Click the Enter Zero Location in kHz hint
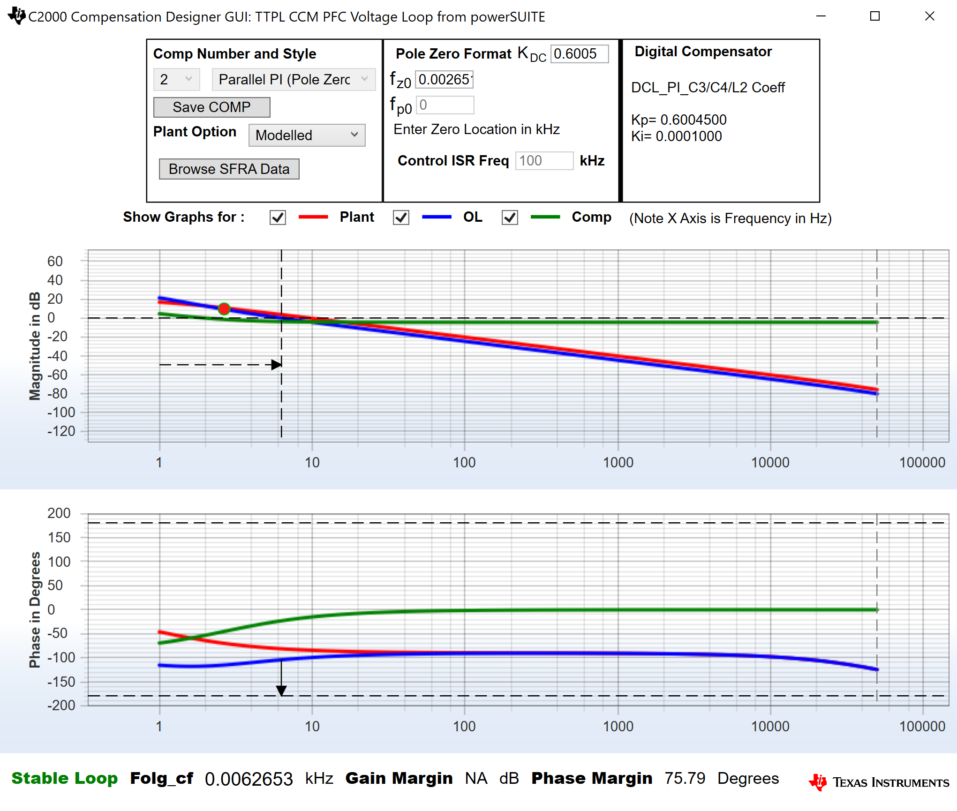The height and width of the screenshot is (811, 957). (476, 129)
